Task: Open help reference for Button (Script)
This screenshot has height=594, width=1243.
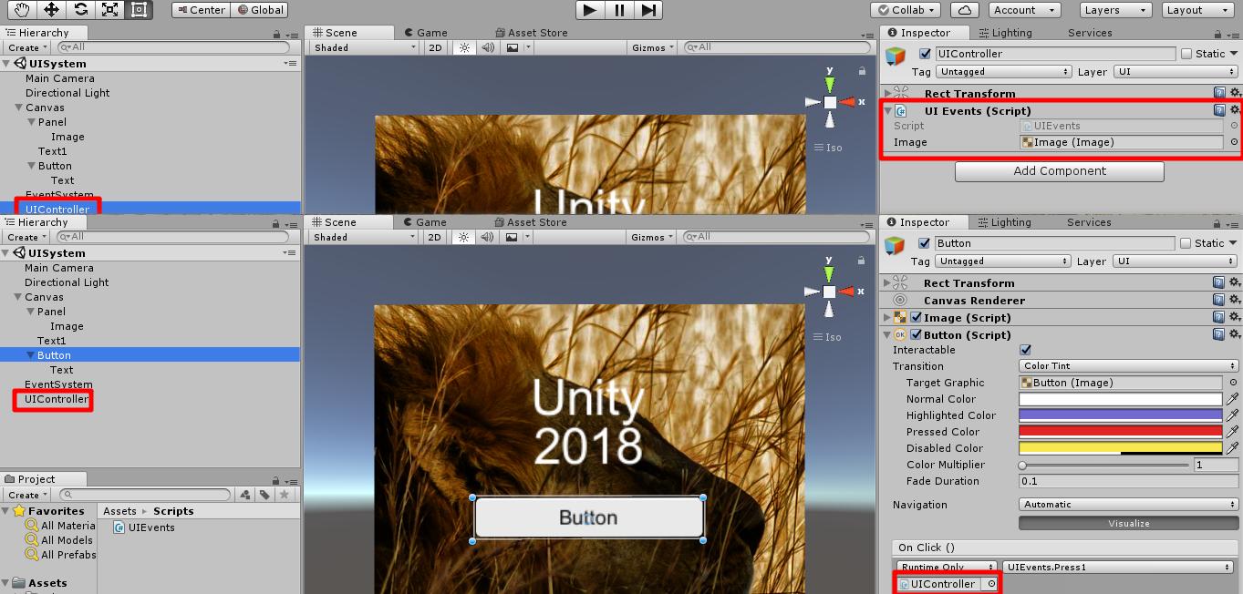Action: pos(1219,334)
